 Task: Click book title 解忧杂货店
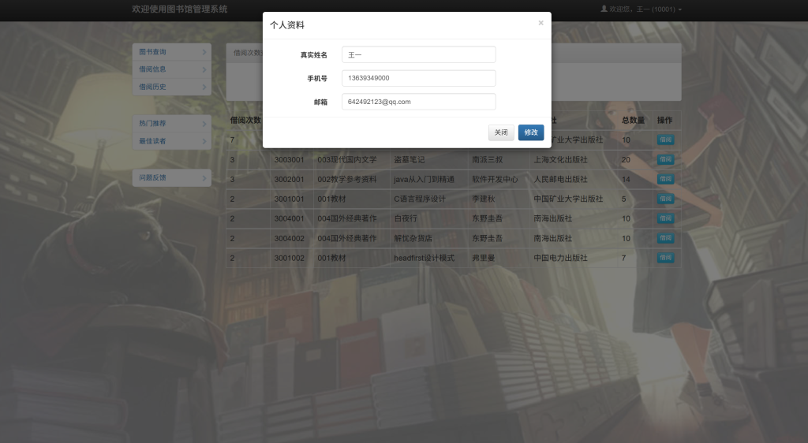(x=413, y=238)
